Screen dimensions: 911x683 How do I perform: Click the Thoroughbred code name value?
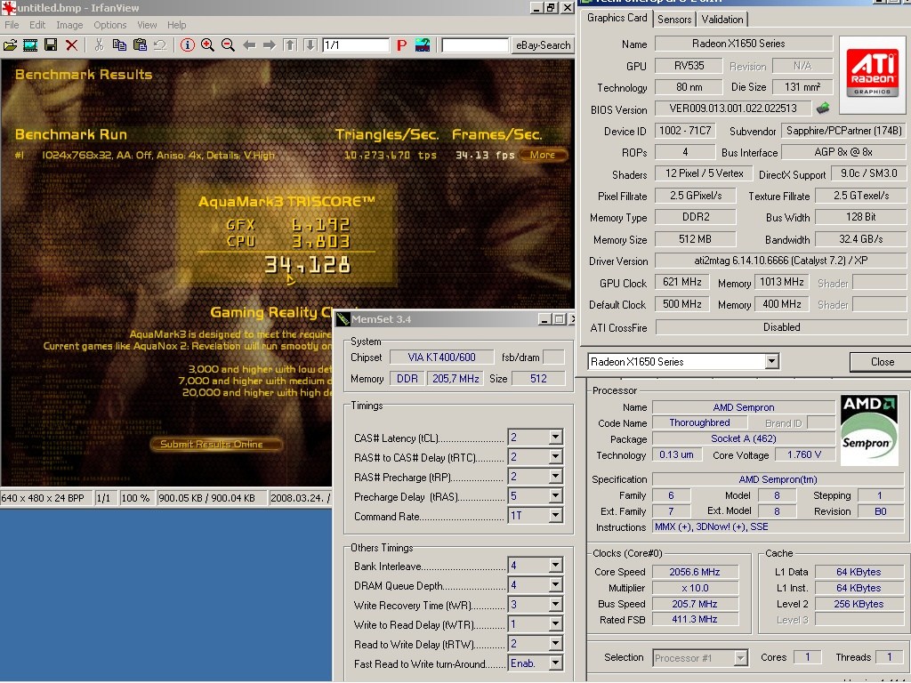[x=699, y=422]
